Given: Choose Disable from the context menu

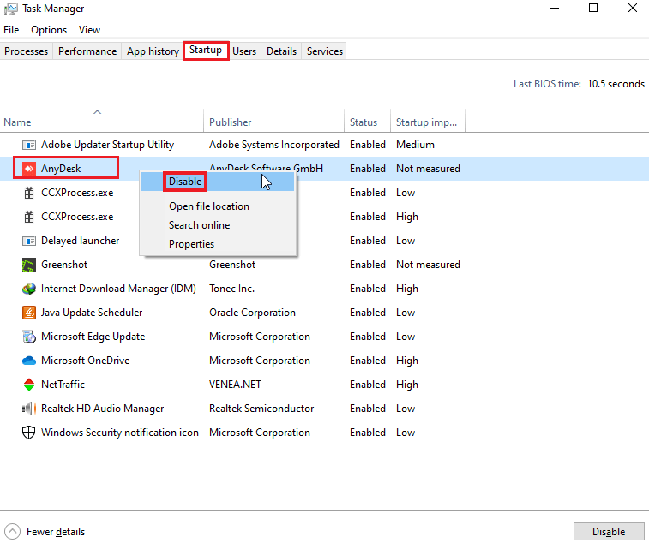Looking at the screenshot, I should (185, 182).
